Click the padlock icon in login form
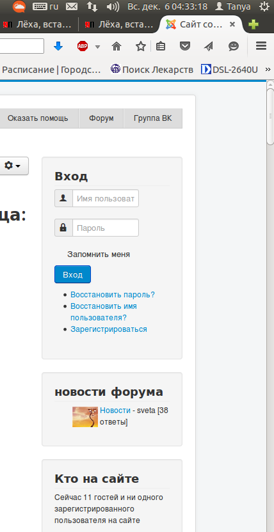 click(x=63, y=228)
